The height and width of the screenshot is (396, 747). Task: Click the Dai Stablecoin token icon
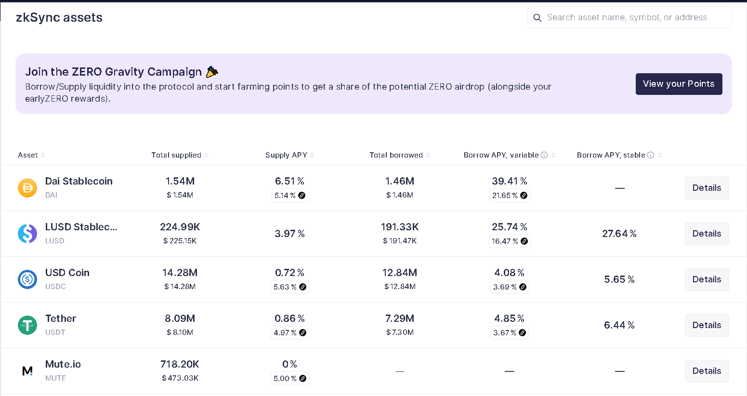(x=27, y=188)
